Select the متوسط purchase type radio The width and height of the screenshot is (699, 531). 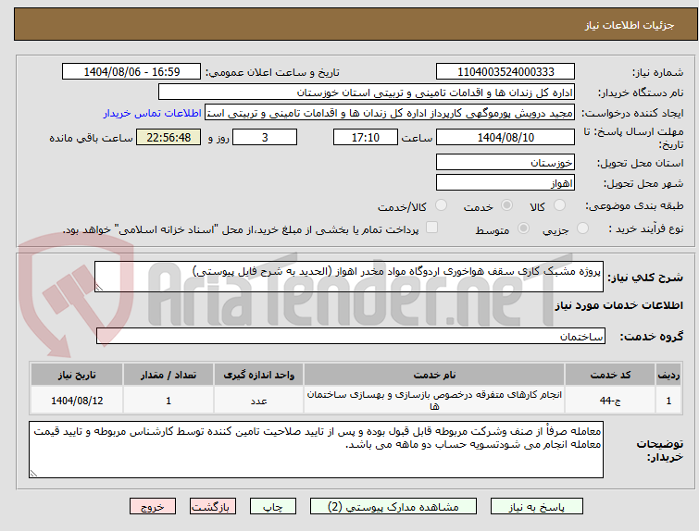pos(523,228)
